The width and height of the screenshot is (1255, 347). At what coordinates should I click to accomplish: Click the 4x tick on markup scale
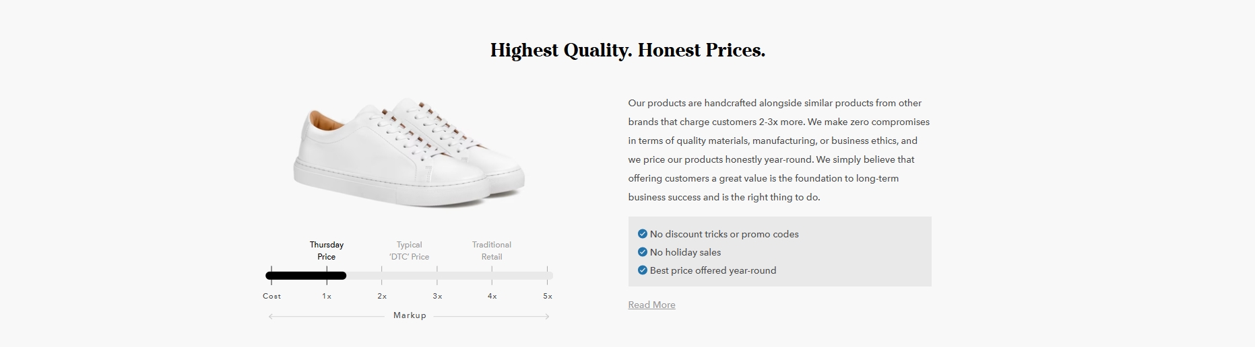tap(492, 296)
